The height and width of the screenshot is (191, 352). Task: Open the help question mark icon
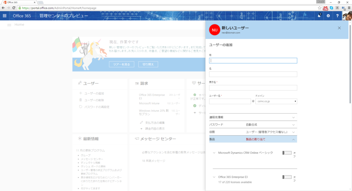click(x=337, y=16)
